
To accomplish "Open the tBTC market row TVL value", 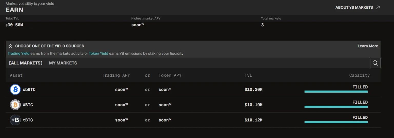I will coord(253,120).
